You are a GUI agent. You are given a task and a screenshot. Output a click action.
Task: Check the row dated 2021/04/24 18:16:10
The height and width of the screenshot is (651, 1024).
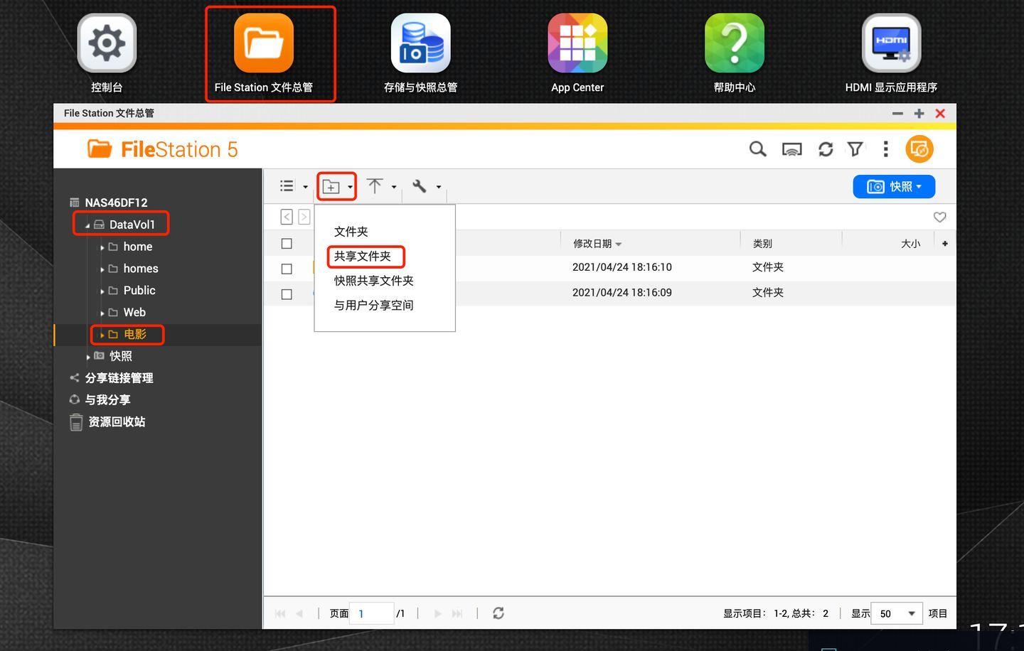287,269
